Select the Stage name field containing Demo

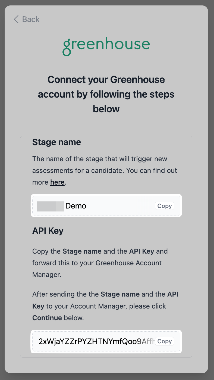pyautogui.click(x=106, y=206)
